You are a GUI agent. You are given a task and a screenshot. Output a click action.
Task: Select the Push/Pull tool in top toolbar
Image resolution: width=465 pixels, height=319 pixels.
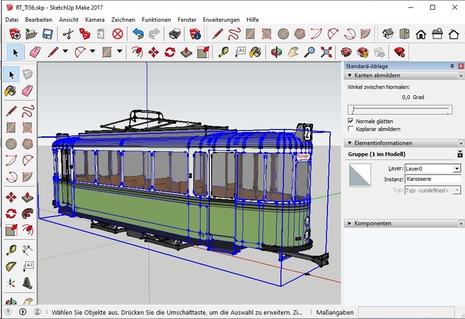(186, 52)
